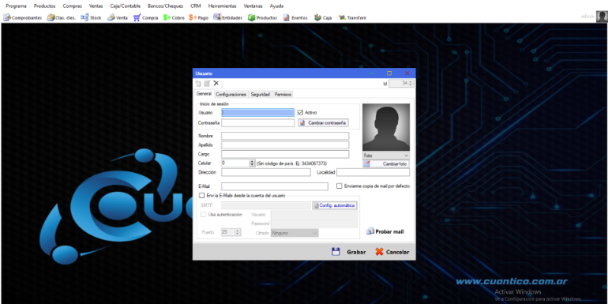Viewport: 608px width, 304px height.
Task: Enable Enviame copia de mail por defecto
Action: 340,186
